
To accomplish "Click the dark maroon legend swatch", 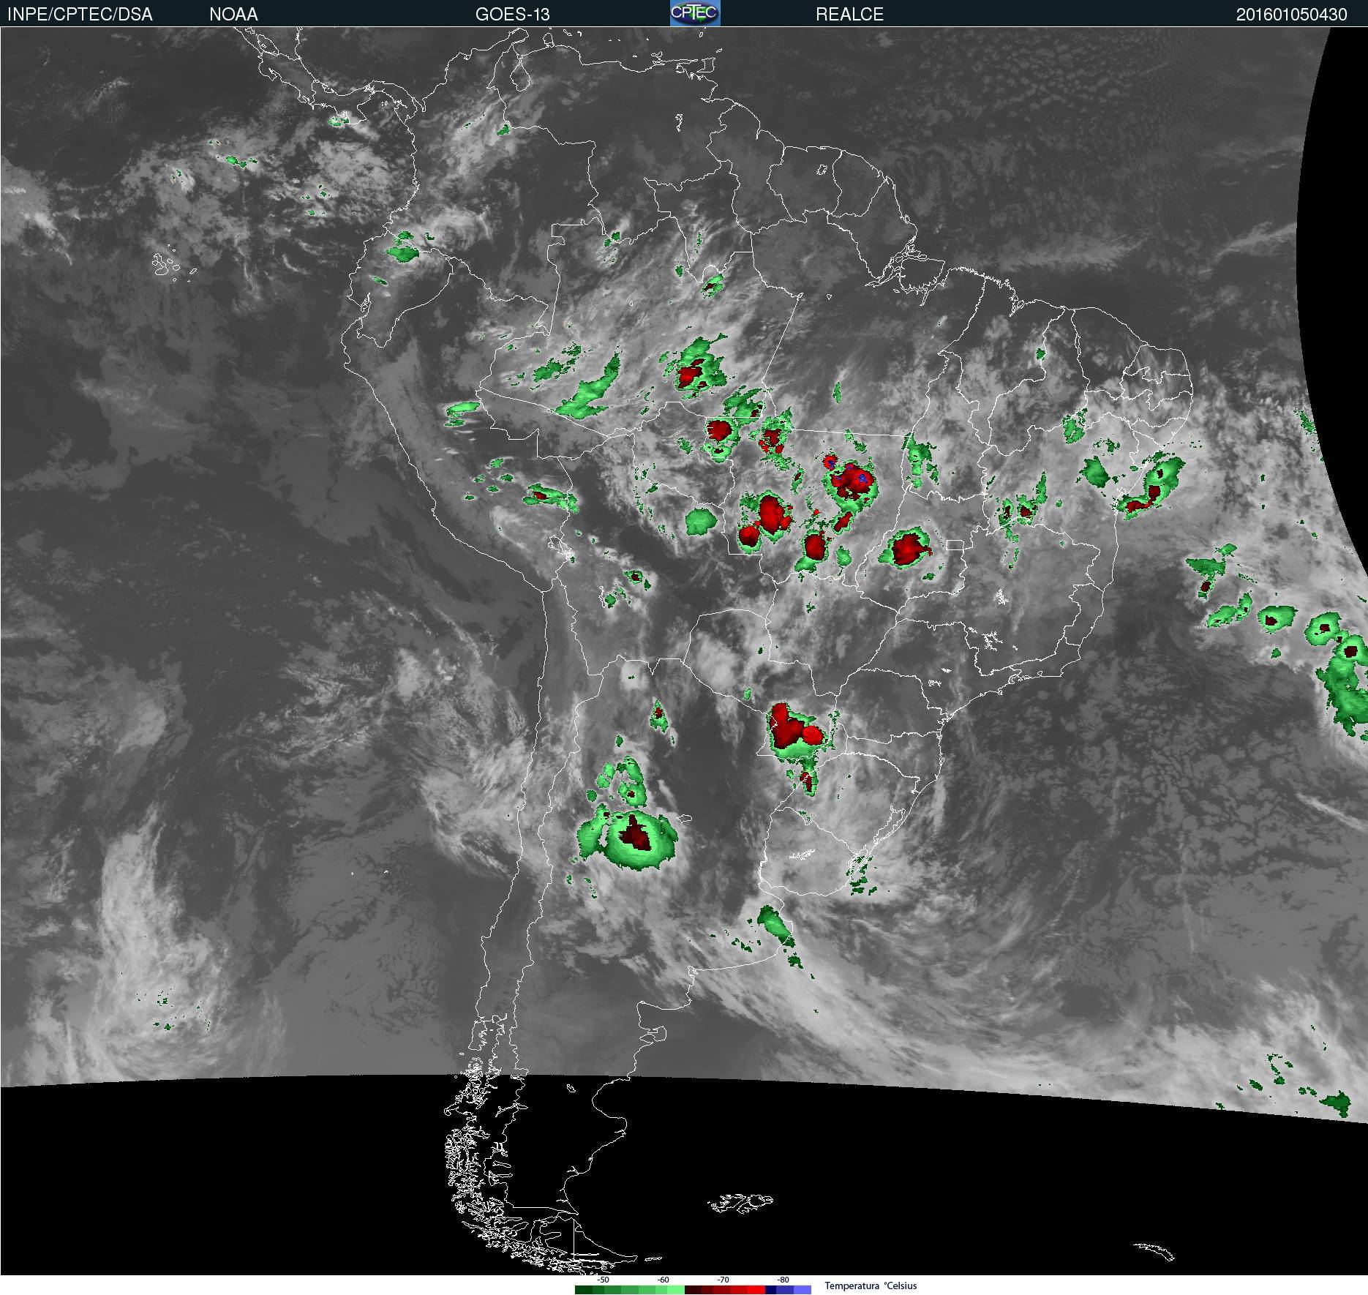I will coord(693,1289).
